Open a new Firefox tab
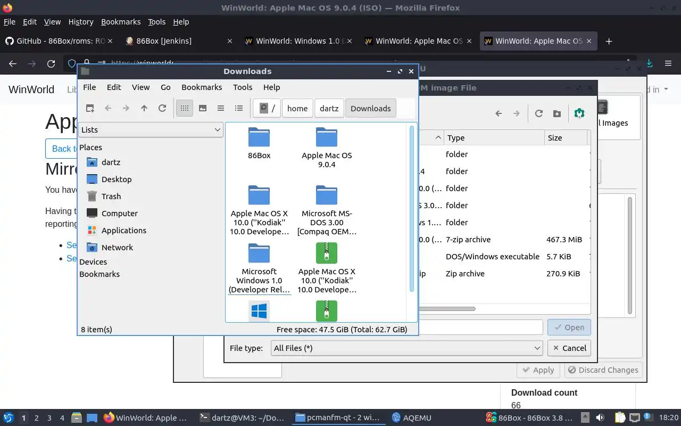The image size is (681, 426). coord(609,41)
